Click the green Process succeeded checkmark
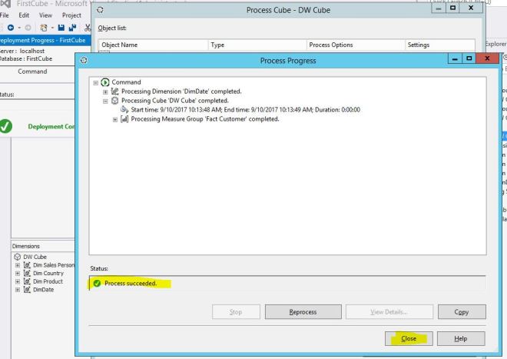This screenshot has height=359, width=507. tap(97, 284)
